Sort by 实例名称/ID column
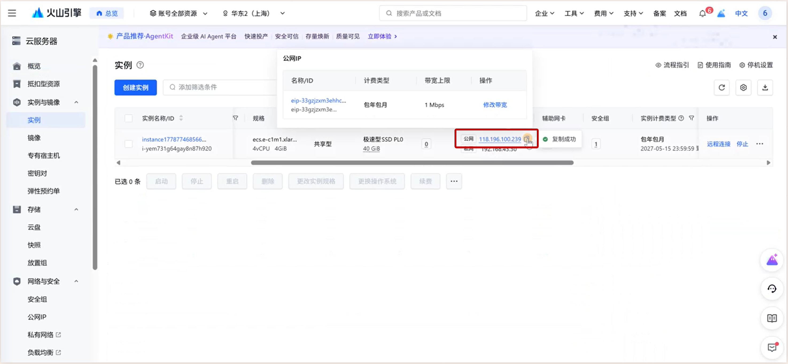This screenshot has width=788, height=364. [x=181, y=118]
